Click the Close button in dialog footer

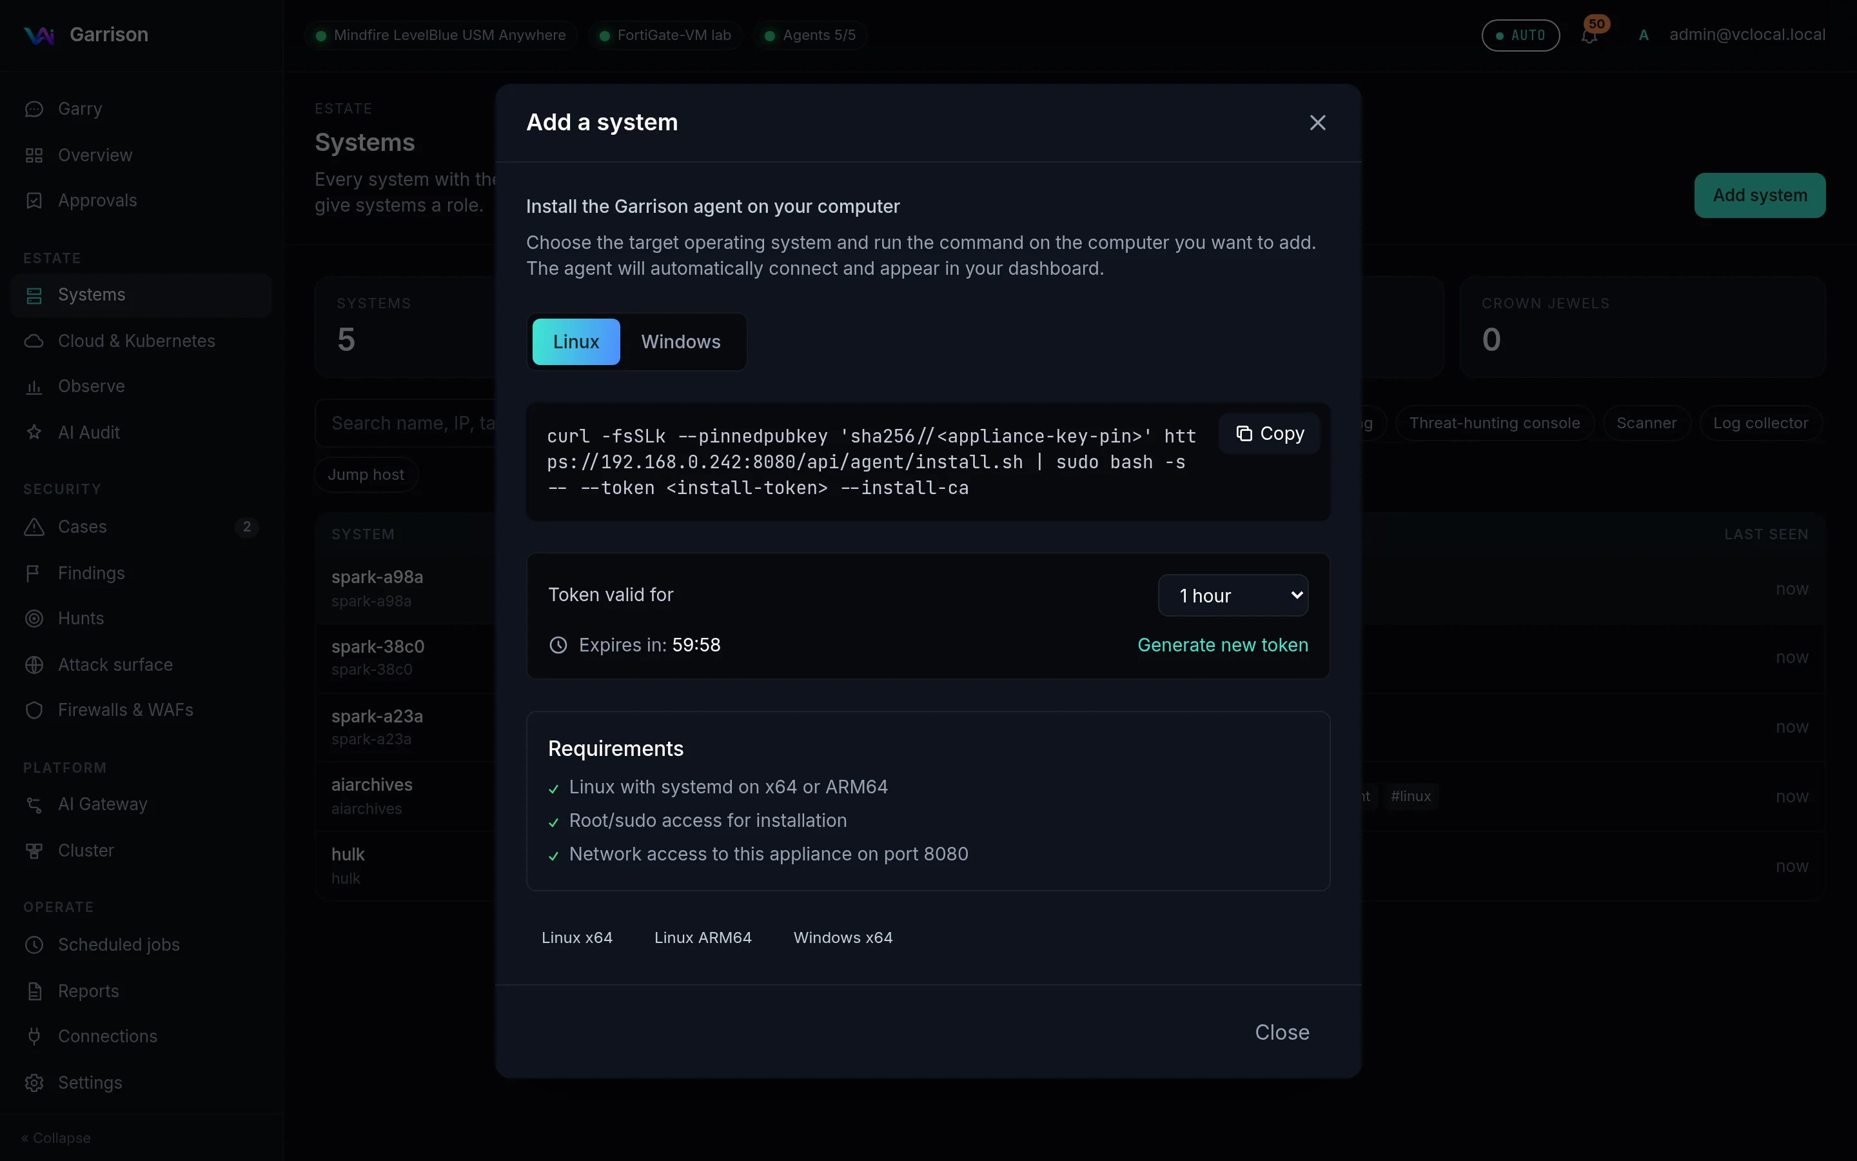1281,1032
